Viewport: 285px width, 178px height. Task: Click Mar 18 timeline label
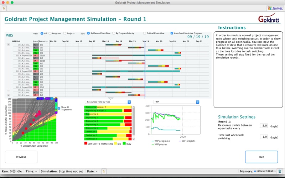(105, 41)
